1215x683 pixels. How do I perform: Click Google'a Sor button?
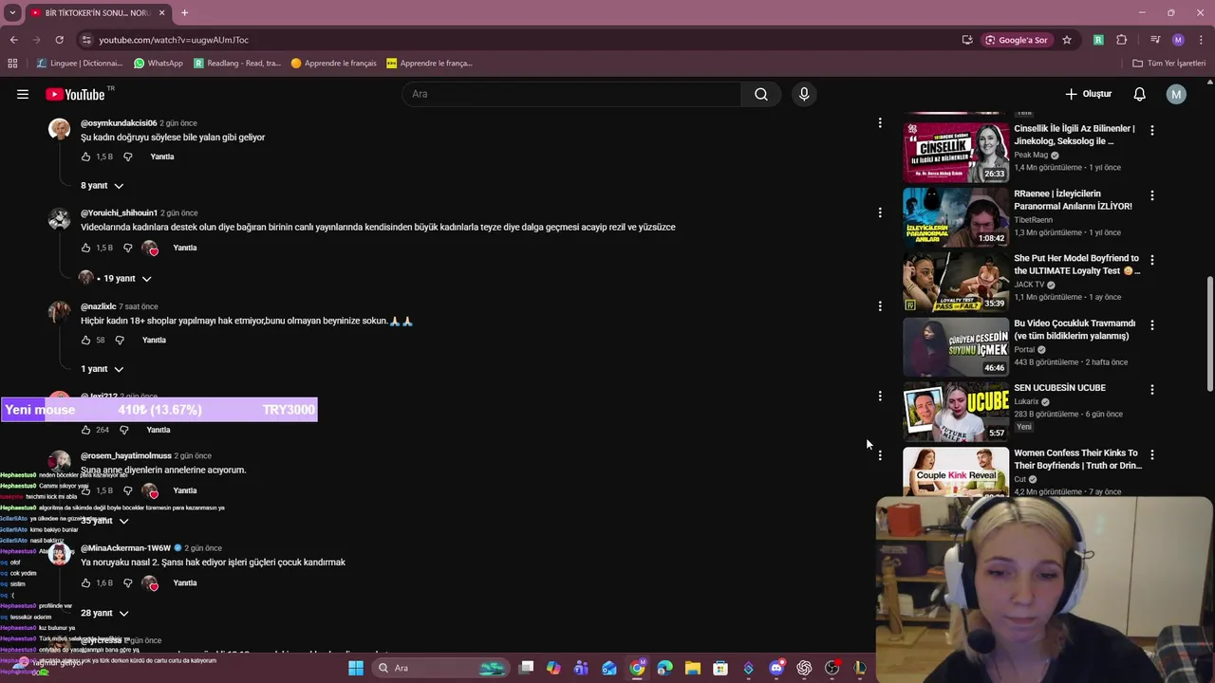[x=1016, y=40]
